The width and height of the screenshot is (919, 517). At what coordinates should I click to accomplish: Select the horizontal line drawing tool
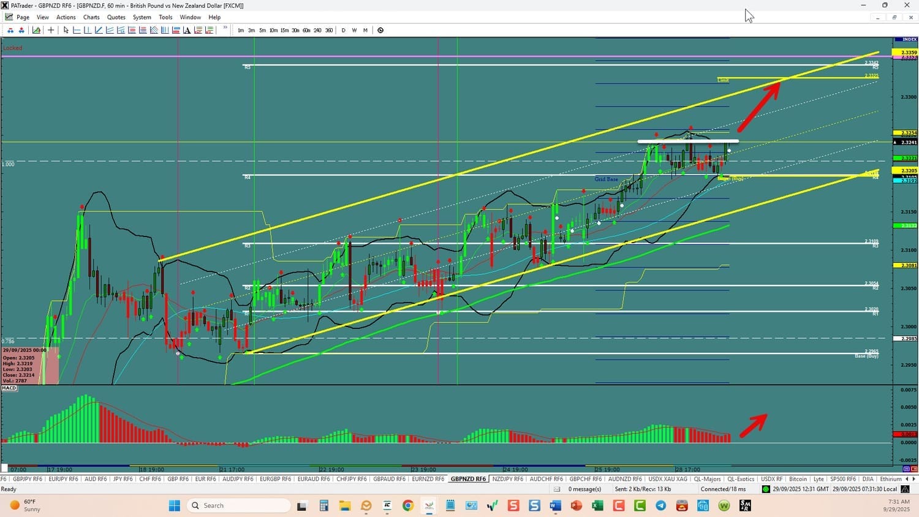77,30
